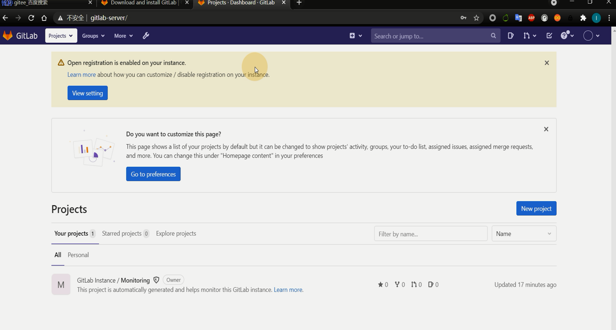Open the browser tab search dropdown arrow
Viewport: 616px width, 330px height.
click(x=554, y=3)
